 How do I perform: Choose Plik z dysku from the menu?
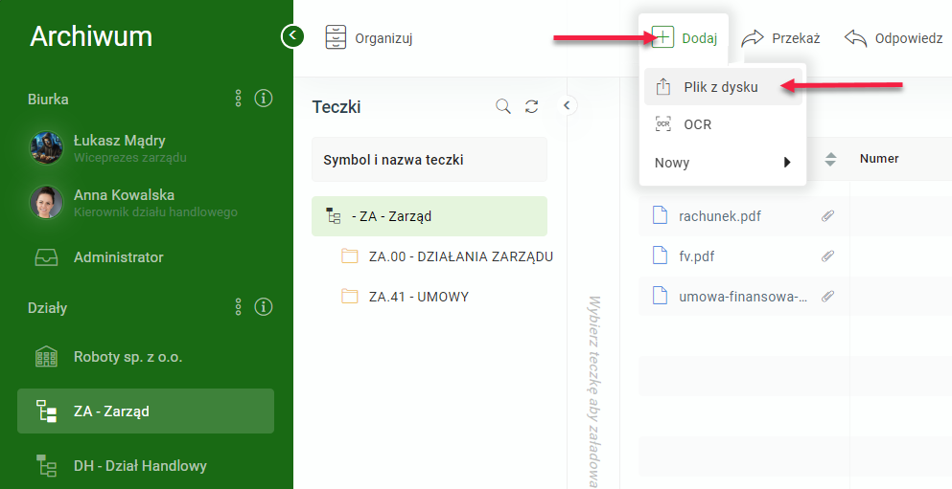(723, 87)
